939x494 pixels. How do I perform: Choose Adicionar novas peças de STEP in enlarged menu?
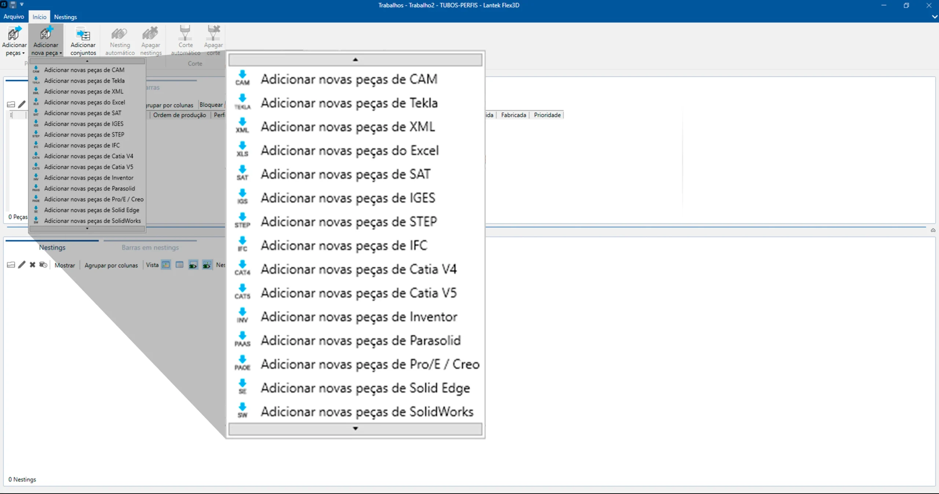(x=348, y=222)
